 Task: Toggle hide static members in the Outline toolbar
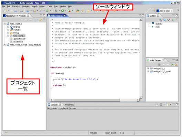[169, 20]
